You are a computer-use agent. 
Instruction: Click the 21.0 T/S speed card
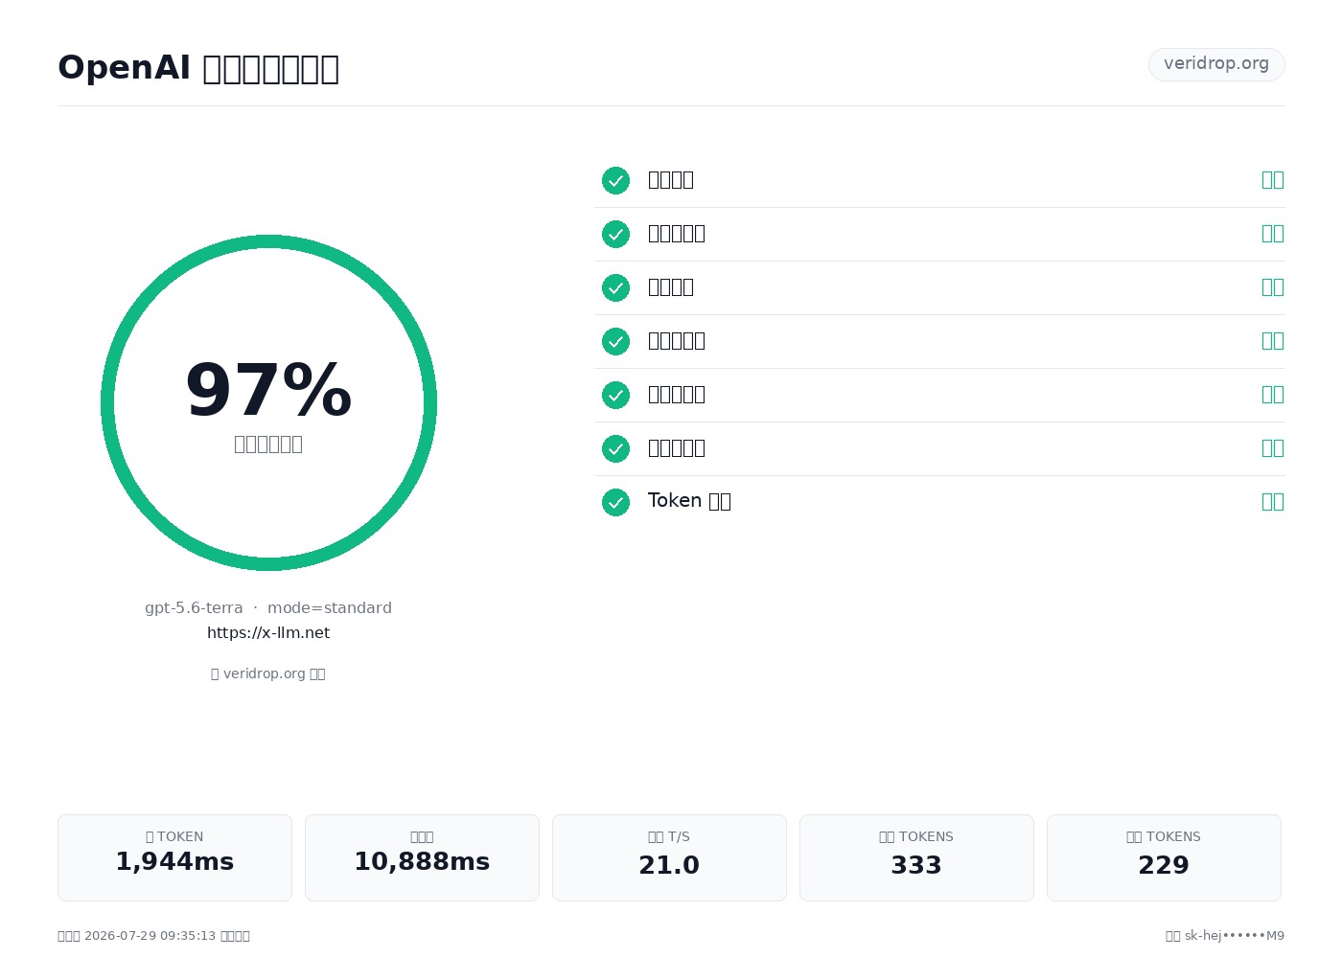click(x=669, y=857)
